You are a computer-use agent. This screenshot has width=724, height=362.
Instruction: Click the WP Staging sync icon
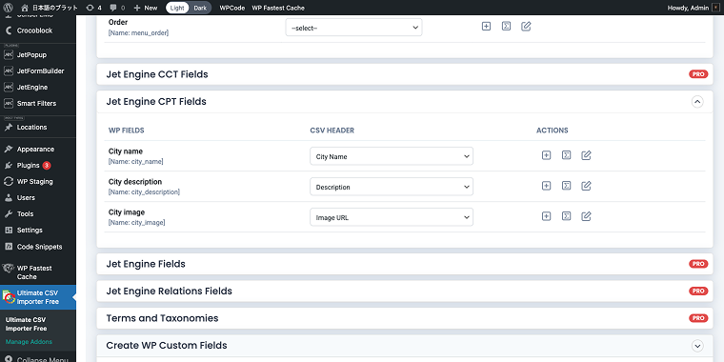coord(9,181)
